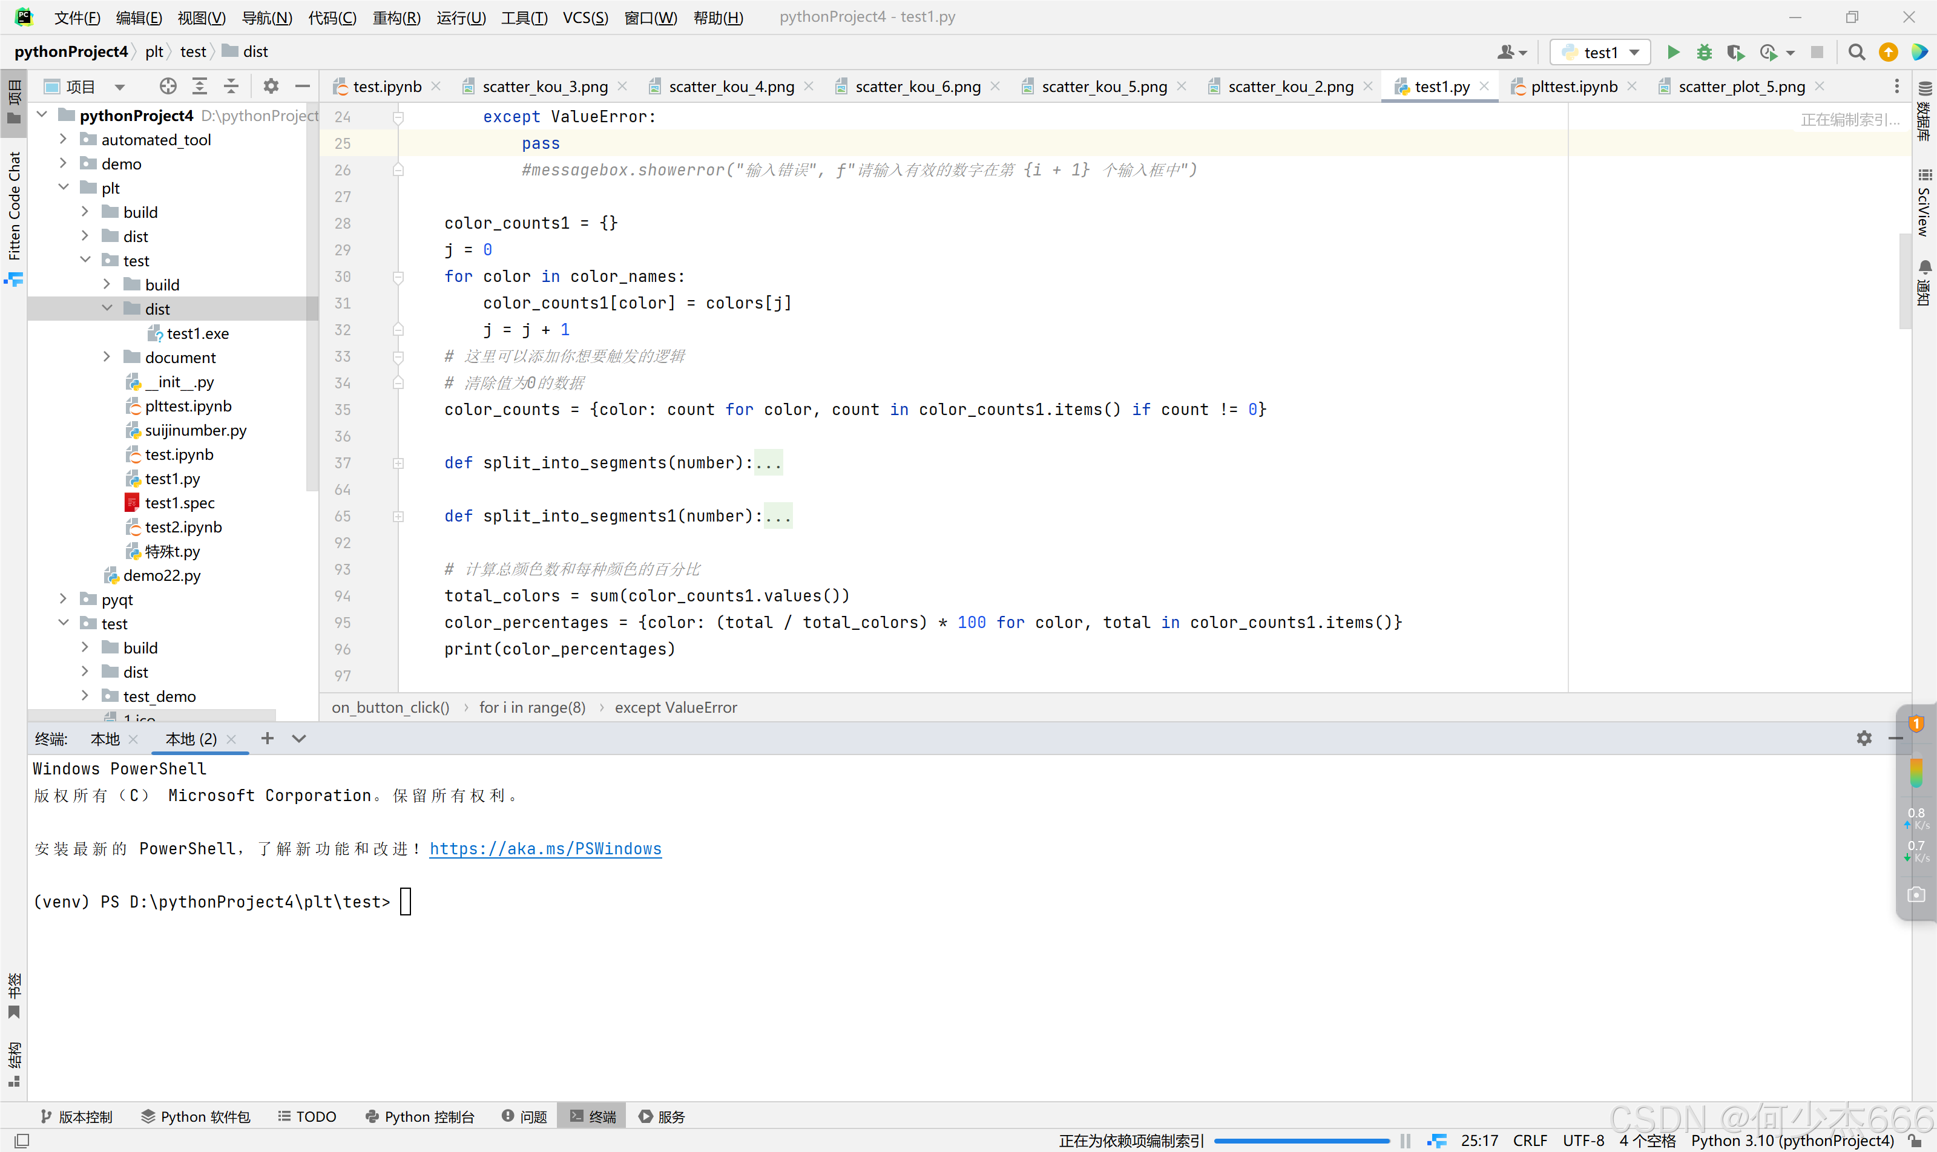The height and width of the screenshot is (1152, 1937).
Task: Open project panel options gear
Action: pyautogui.click(x=271, y=86)
